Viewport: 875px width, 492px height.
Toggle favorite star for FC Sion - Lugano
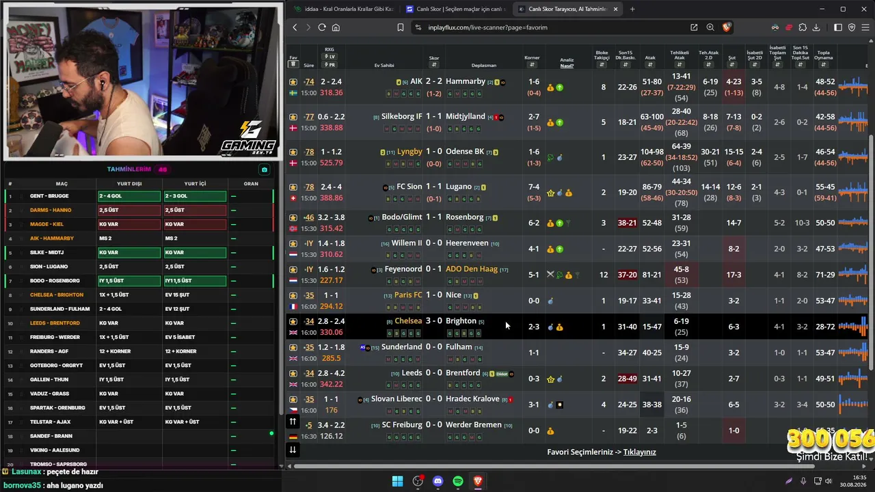tap(293, 187)
